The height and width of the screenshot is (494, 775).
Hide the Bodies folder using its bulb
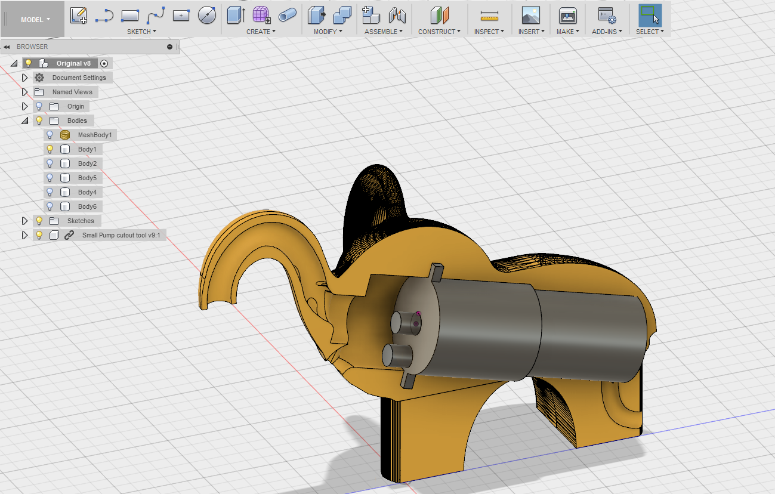tap(39, 121)
